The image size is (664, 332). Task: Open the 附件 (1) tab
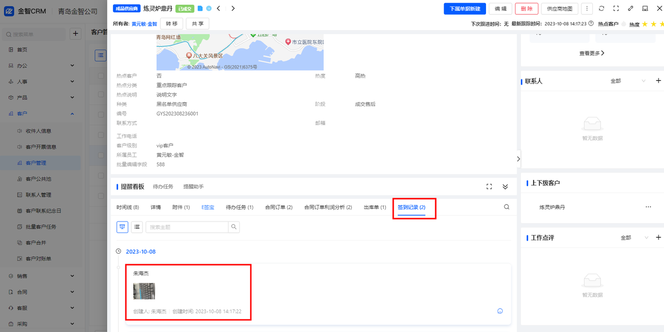181,208
